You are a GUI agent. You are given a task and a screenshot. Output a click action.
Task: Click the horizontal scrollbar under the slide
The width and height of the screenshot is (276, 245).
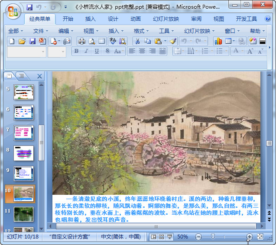tap(156, 226)
